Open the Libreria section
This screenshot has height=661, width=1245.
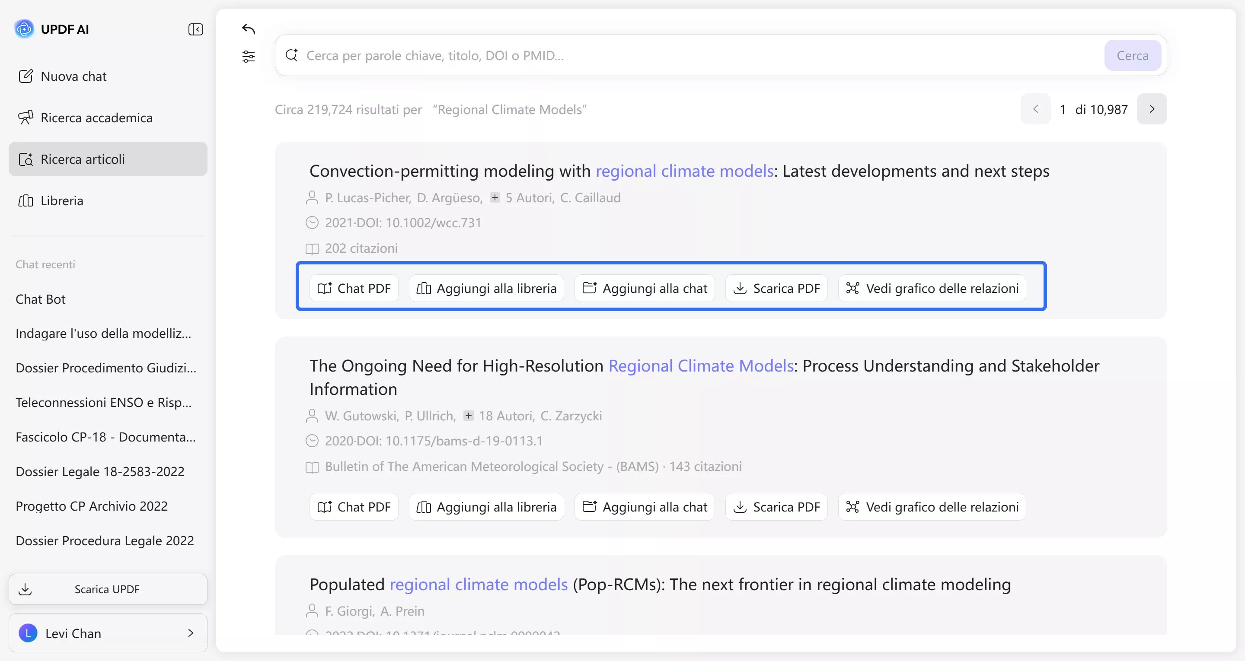(x=62, y=200)
